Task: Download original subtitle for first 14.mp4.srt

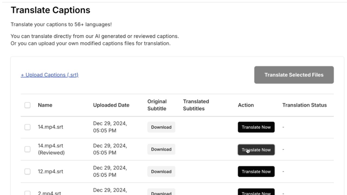Action: (x=161, y=127)
